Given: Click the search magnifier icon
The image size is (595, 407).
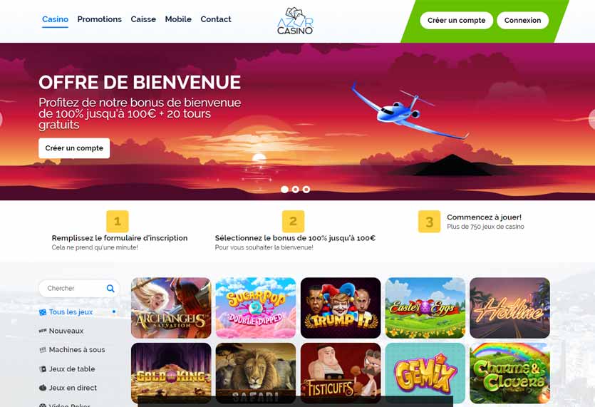Looking at the screenshot, I should coord(110,288).
